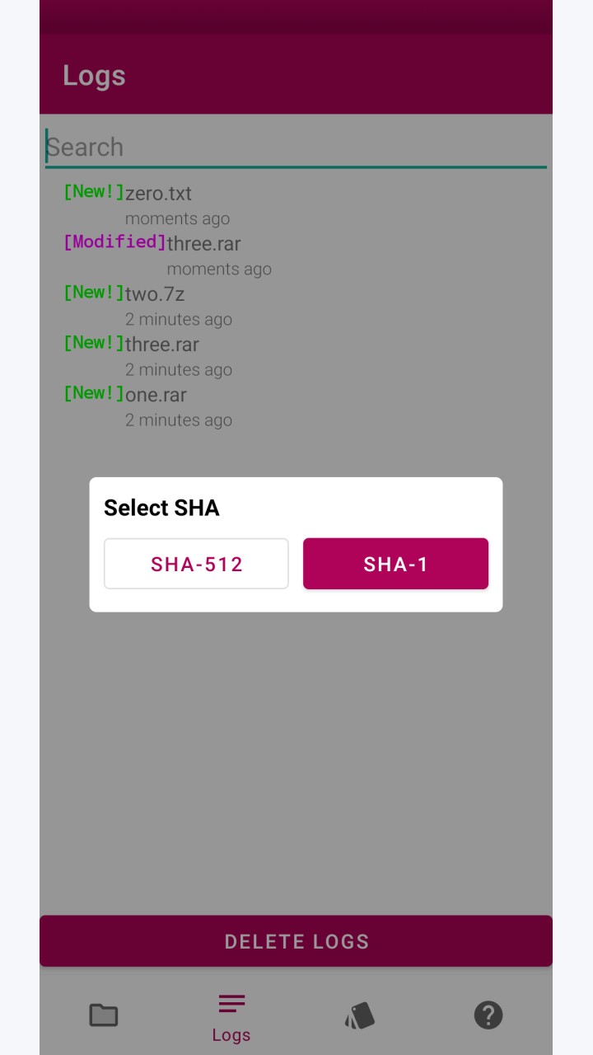Screen dimensions: 593x1055
Task: Click the timestamp under one.rar
Action: coord(179,420)
